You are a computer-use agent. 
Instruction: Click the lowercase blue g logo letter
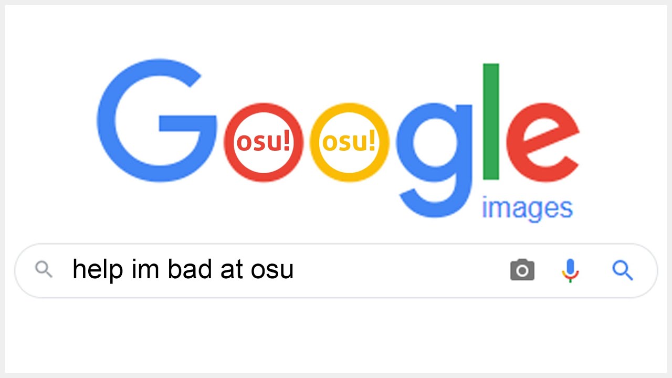[x=435, y=152]
